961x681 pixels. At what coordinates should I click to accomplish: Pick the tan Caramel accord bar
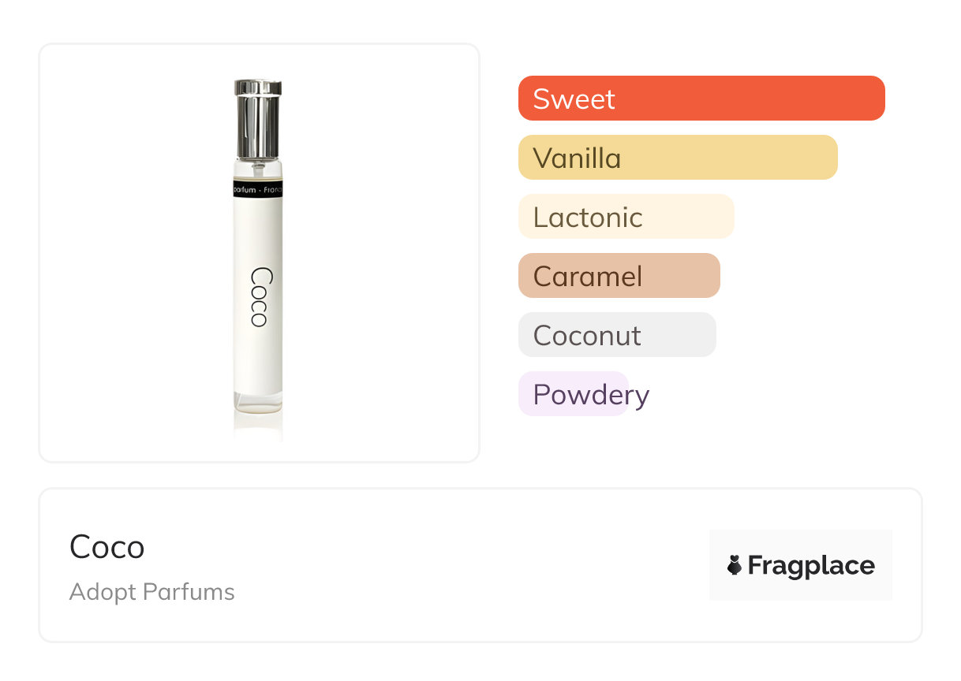click(x=619, y=276)
